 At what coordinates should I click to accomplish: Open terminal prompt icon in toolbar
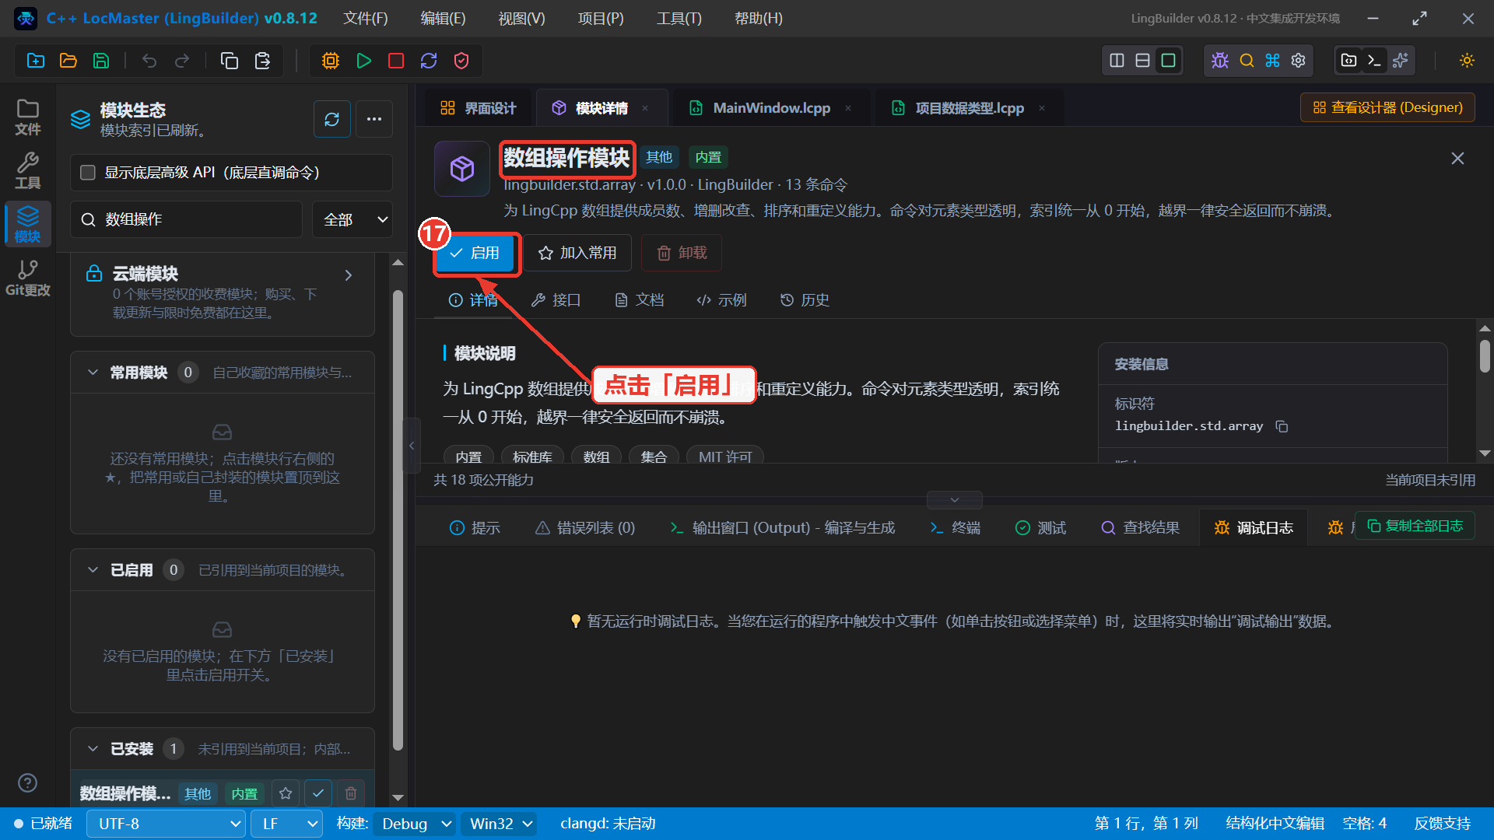pos(1374,61)
